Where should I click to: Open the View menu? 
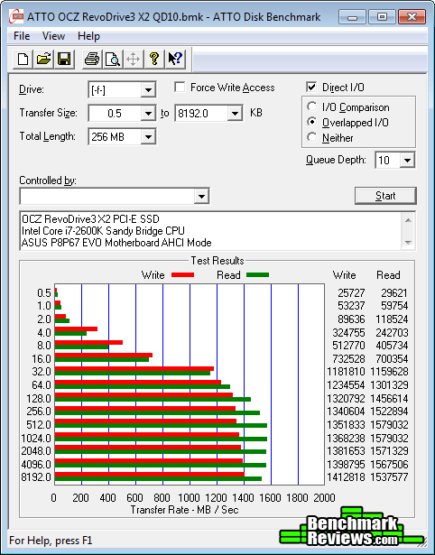click(53, 36)
